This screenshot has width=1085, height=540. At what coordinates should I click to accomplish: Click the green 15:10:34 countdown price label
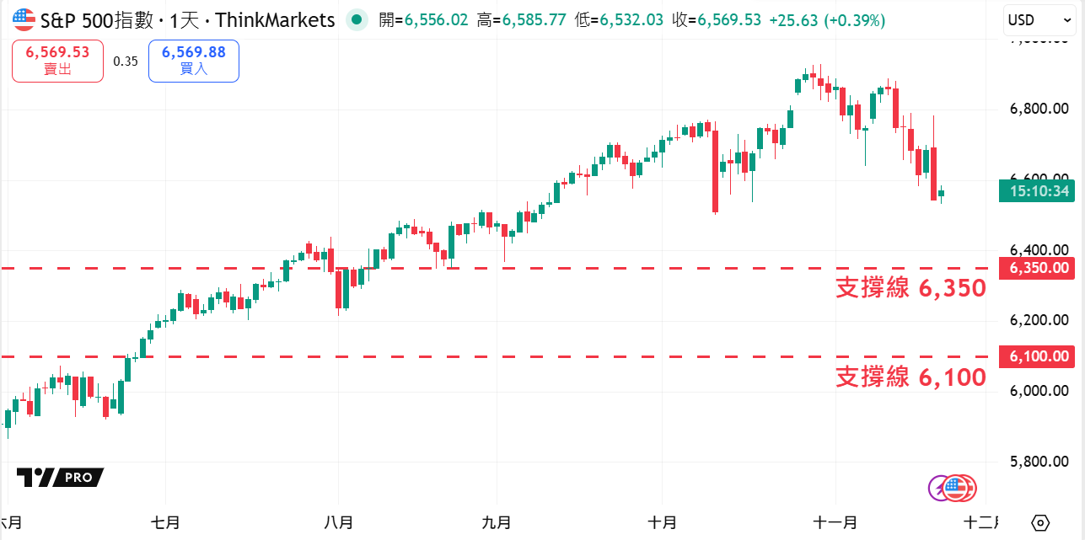[x=1039, y=191]
